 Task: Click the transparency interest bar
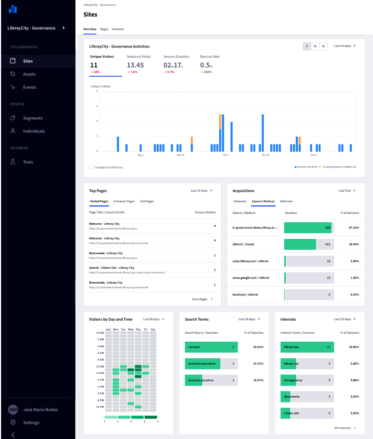(307, 380)
